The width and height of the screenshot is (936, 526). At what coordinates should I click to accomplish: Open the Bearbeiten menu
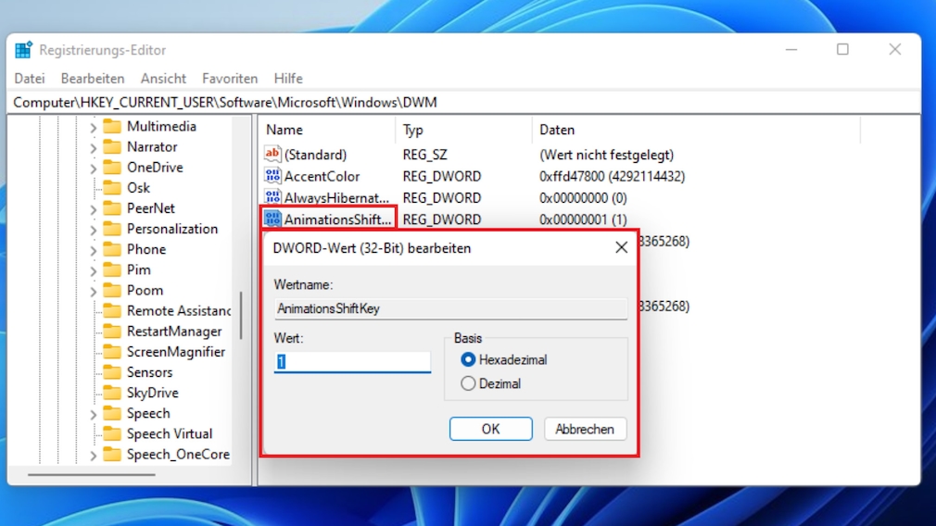[x=93, y=78]
